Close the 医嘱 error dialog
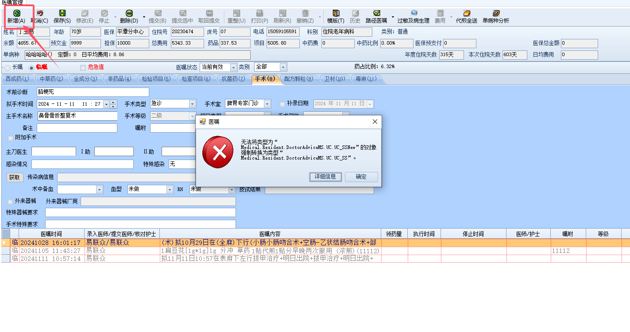 click(375, 122)
